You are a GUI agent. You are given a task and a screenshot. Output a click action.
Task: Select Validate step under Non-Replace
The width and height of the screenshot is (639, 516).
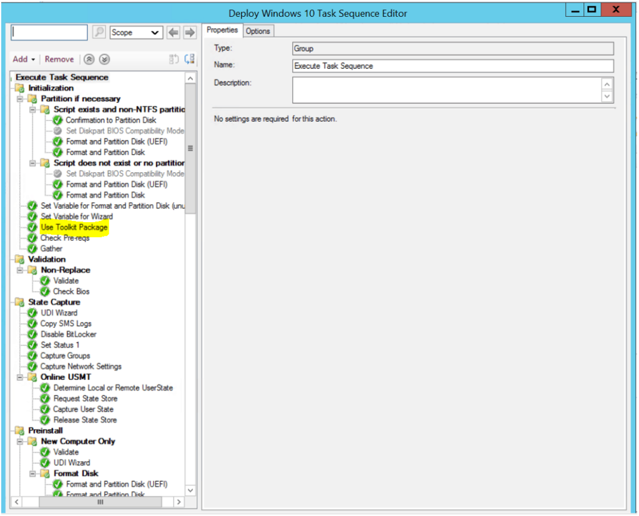point(66,281)
